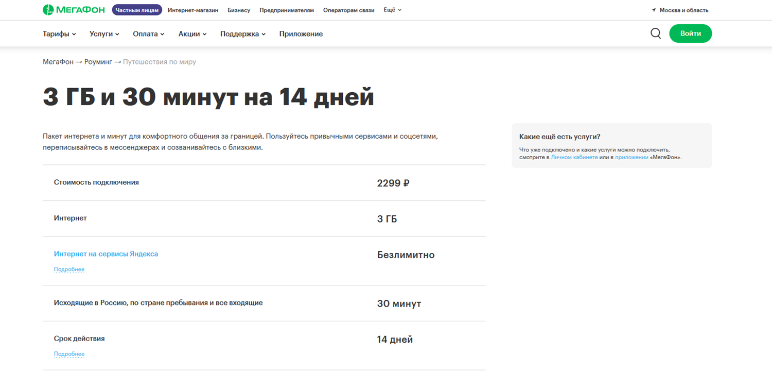The width and height of the screenshot is (772, 373).
Task: Go to Роуминг breadcrumb
Action: click(x=98, y=62)
